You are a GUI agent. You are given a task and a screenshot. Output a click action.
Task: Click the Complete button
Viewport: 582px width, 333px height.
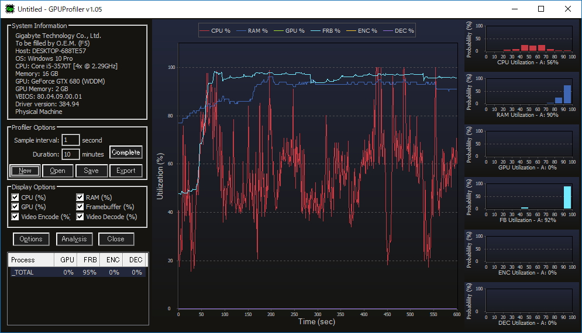point(126,152)
